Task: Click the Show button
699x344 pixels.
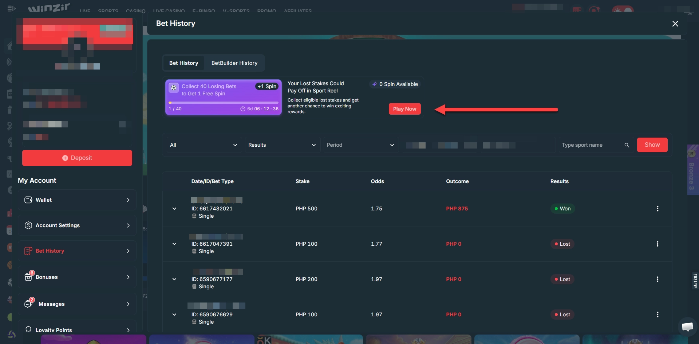Action: tap(652, 145)
